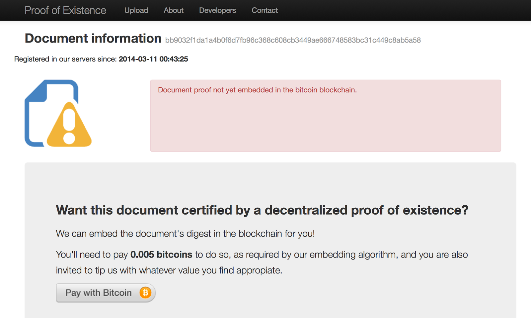This screenshot has height=318, width=531.
Task: Click the Pay with Bitcoin button
Action: tap(106, 293)
